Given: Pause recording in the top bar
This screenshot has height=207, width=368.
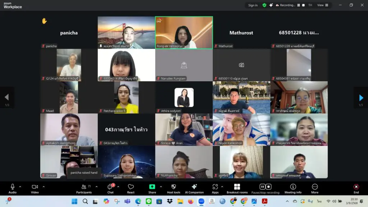Looking at the screenshot, I should [x=299, y=5].
